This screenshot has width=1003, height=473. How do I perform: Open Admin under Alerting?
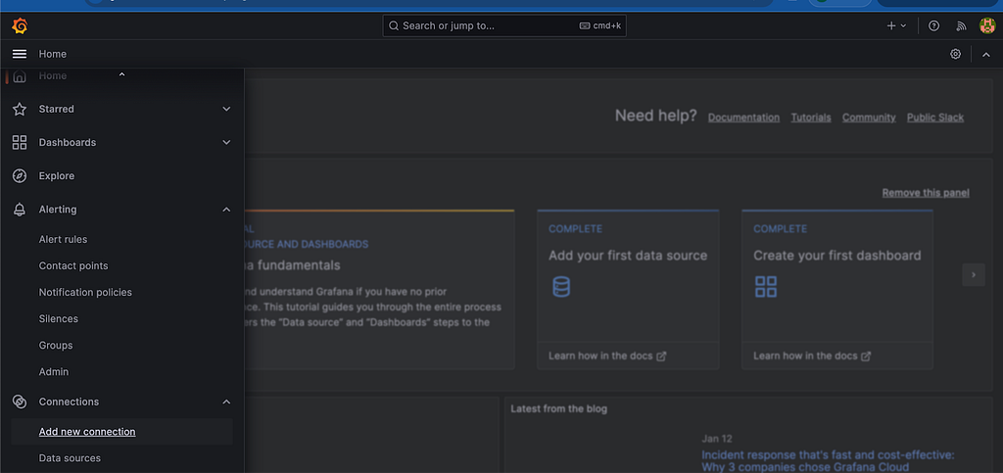(x=54, y=372)
